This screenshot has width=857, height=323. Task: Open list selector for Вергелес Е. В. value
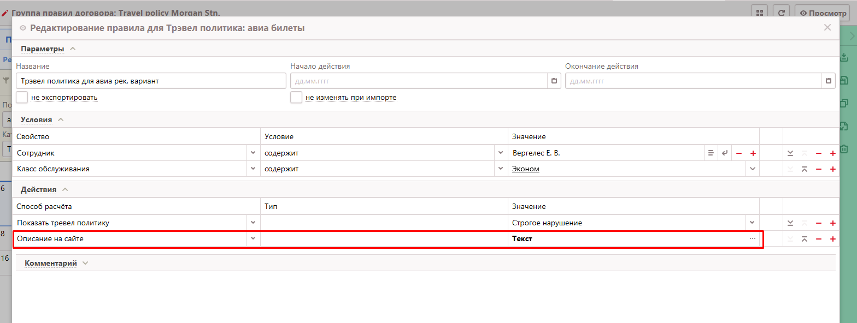[x=711, y=153]
